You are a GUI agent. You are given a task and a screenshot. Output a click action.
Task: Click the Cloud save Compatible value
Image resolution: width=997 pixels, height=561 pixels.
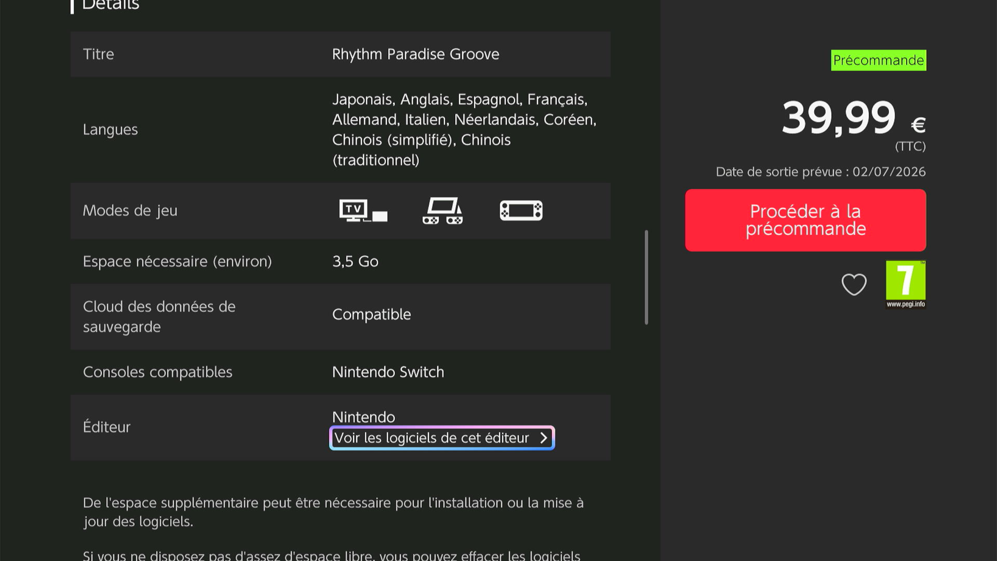pos(372,314)
